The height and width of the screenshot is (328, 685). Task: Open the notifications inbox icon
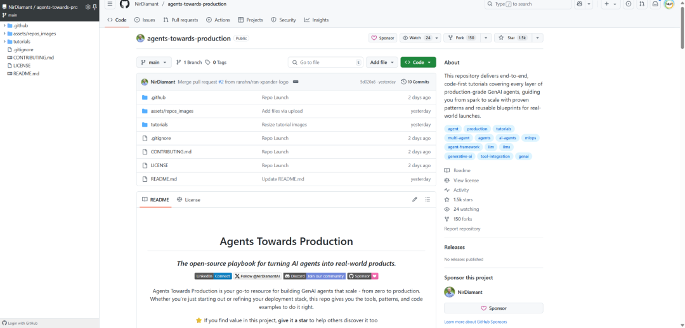coord(655,4)
